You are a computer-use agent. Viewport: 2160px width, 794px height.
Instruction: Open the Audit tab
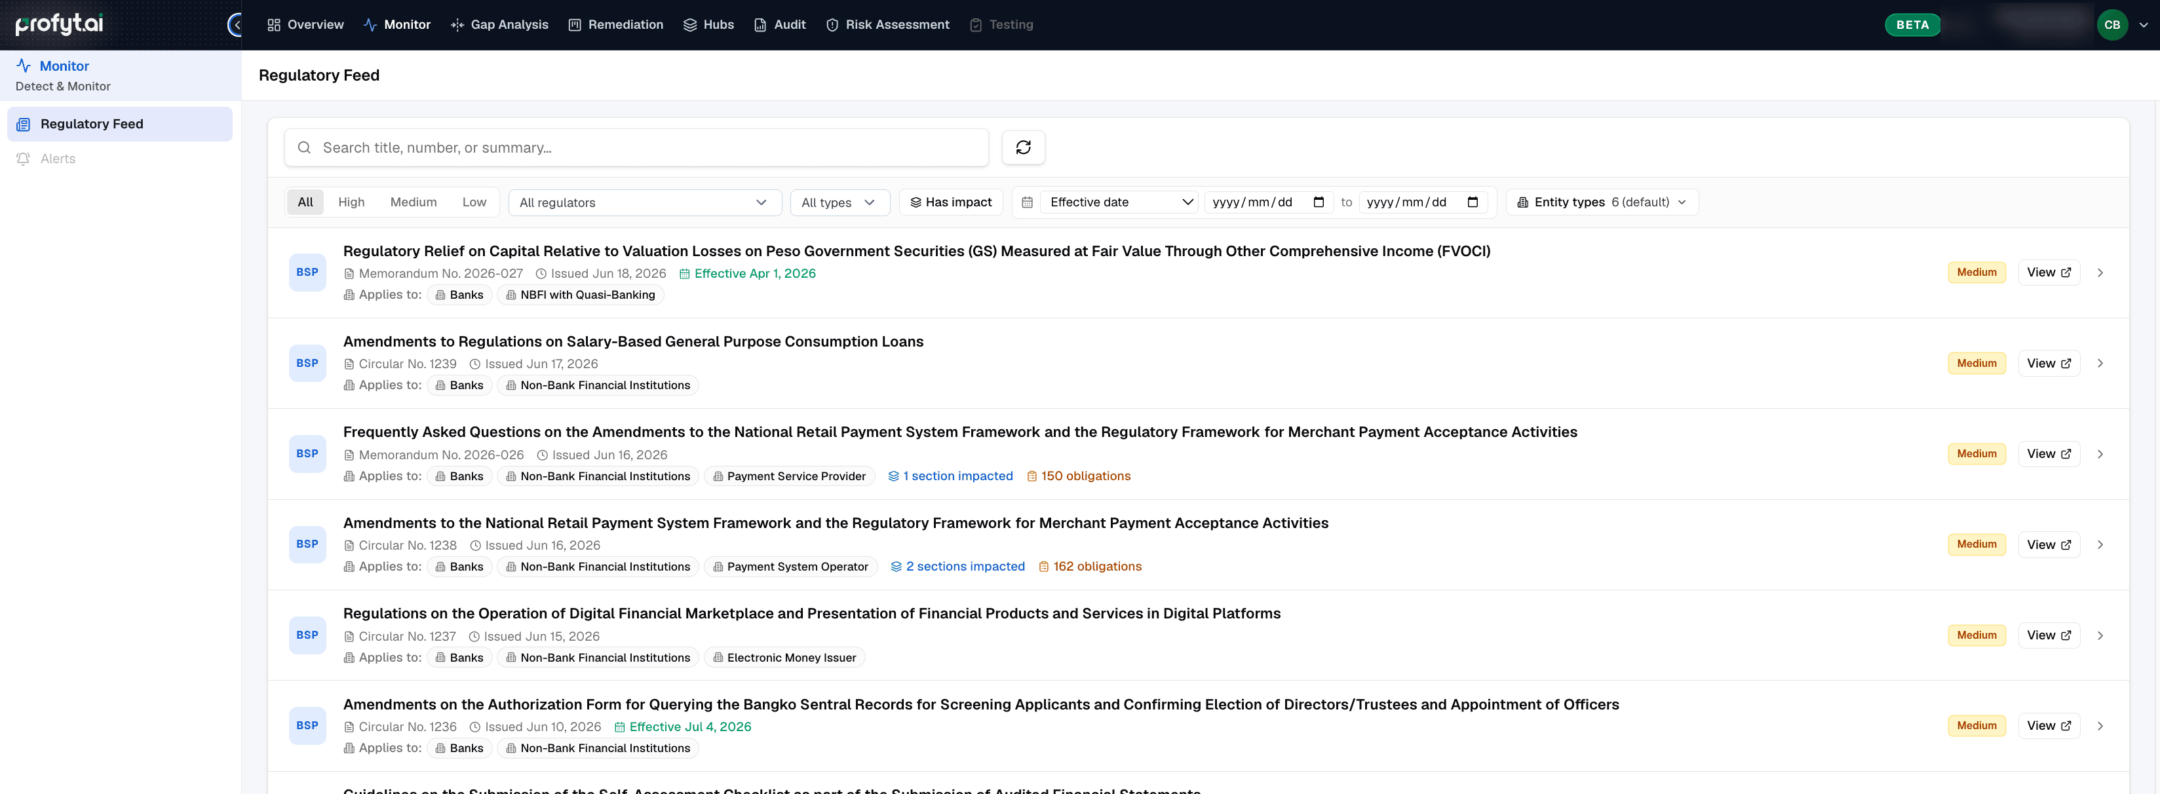pos(780,25)
